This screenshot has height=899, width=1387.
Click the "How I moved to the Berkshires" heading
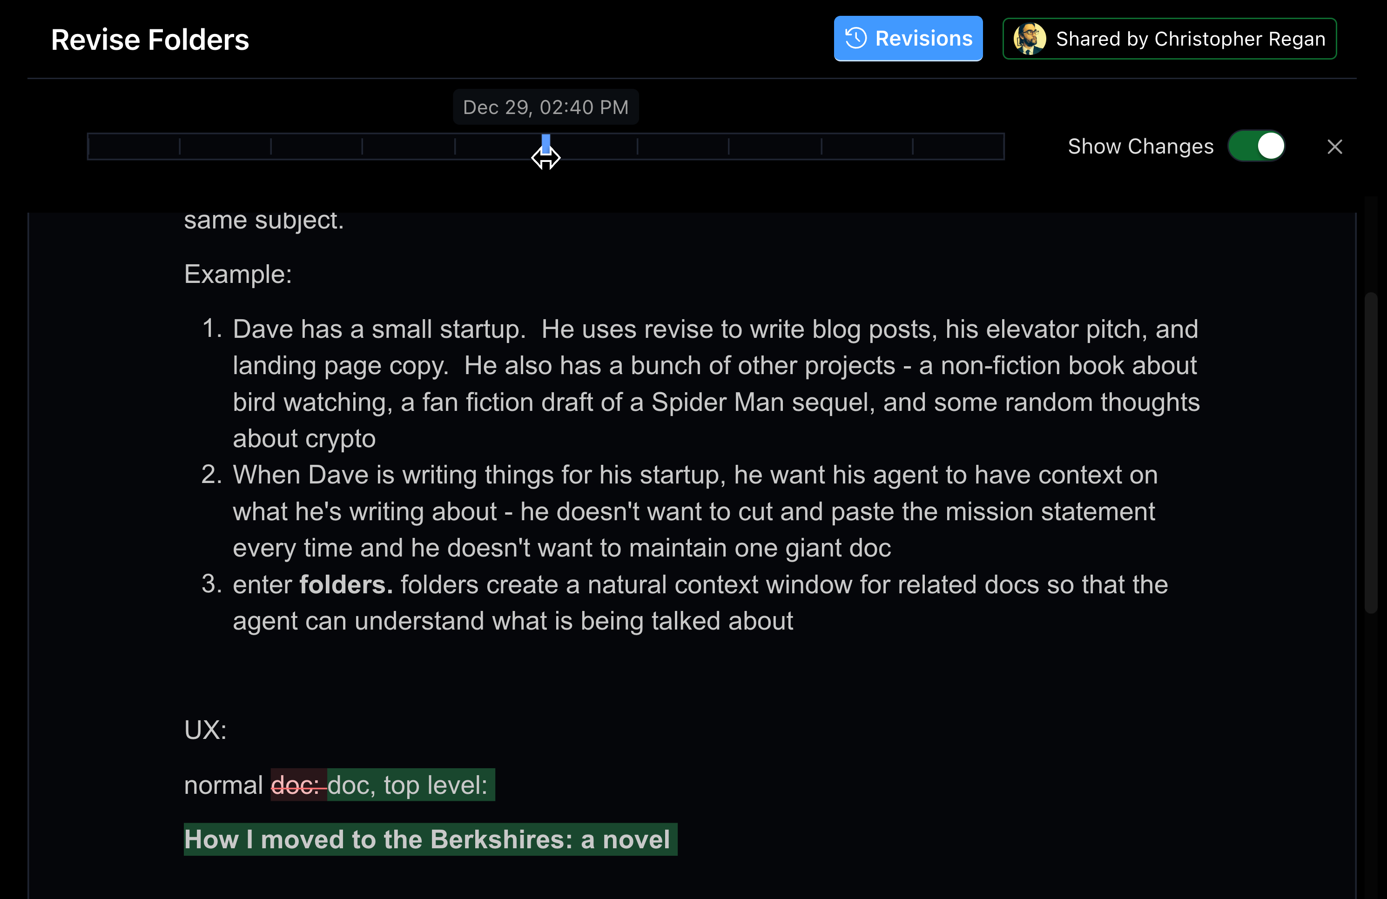coord(427,839)
